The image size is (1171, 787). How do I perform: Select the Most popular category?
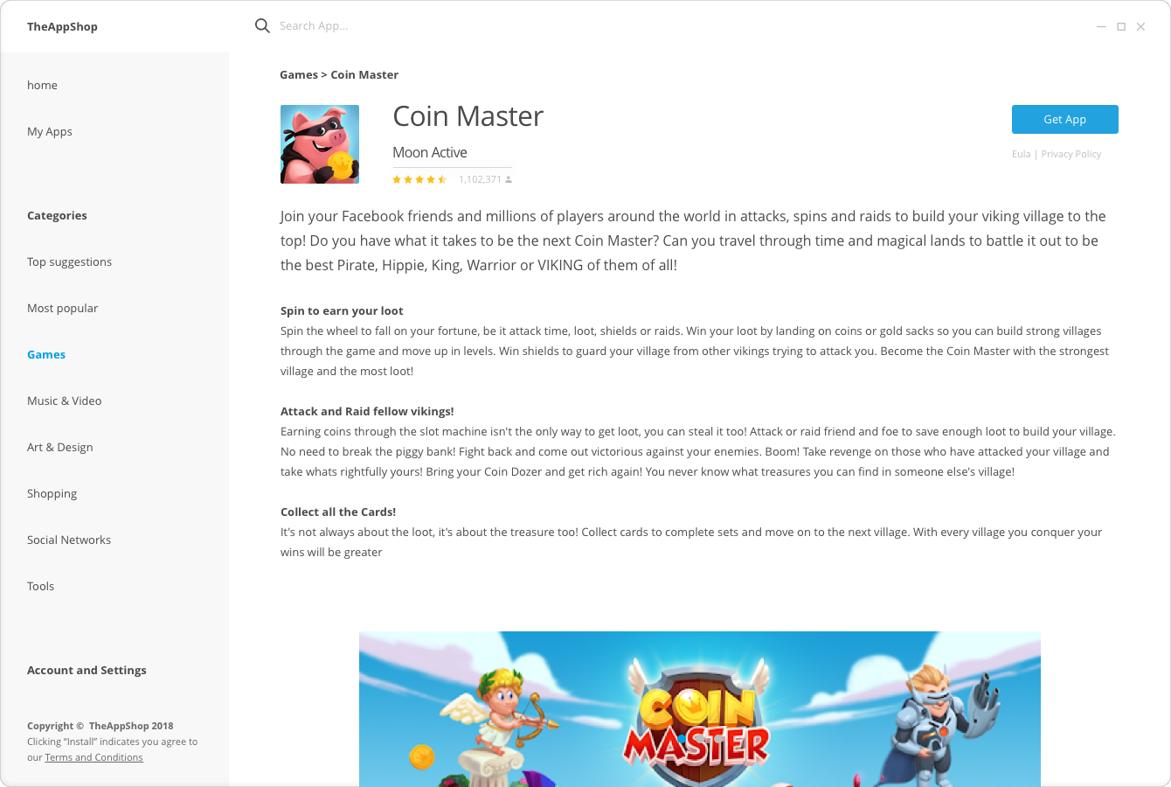63,308
